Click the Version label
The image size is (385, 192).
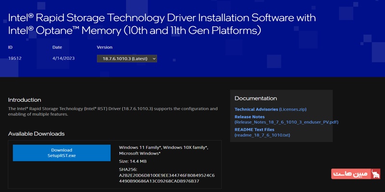click(104, 47)
